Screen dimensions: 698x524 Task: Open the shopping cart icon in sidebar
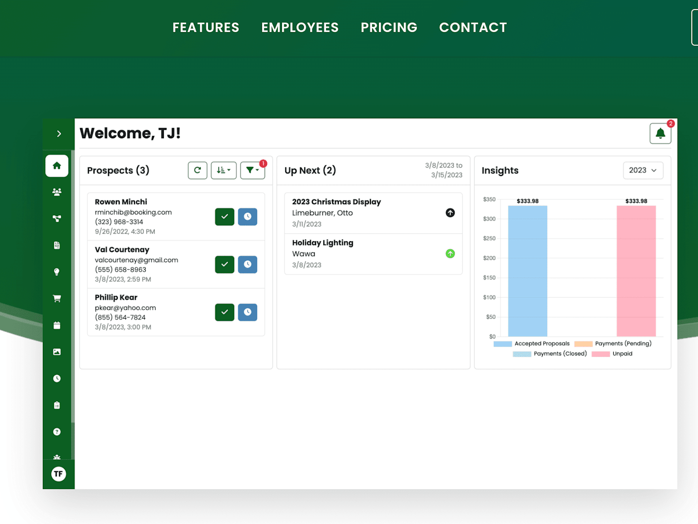coord(57,299)
